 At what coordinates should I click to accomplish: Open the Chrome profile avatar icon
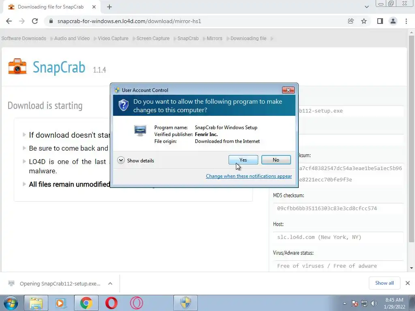(393, 21)
